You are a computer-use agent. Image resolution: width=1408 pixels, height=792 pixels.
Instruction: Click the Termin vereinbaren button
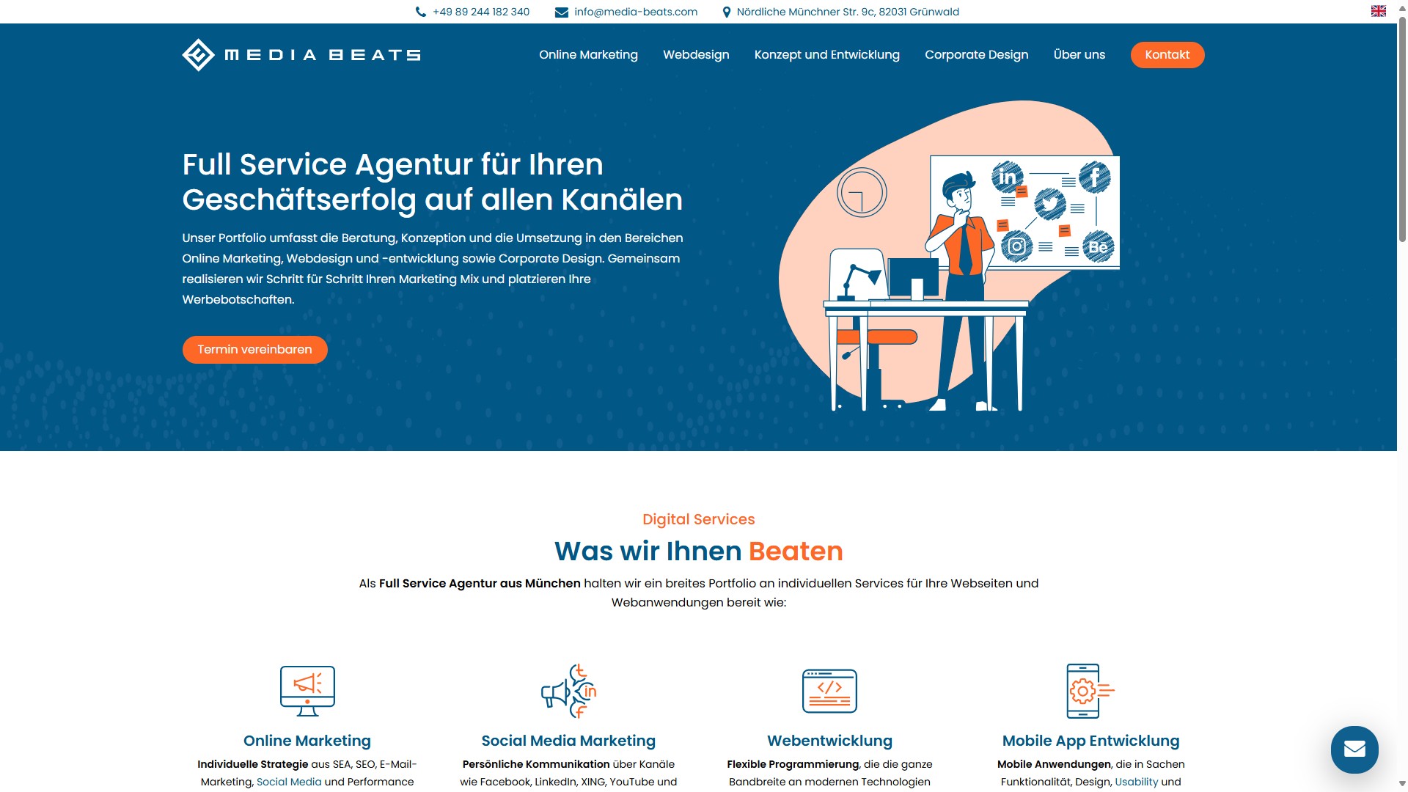(254, 350)
